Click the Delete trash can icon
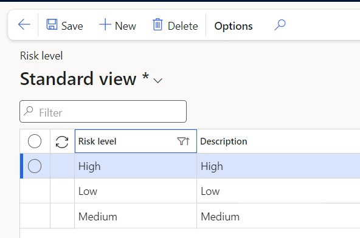The image size is (360, 238). click(x=157, y=24)
